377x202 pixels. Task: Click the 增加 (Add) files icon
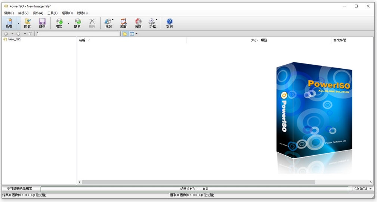(x=59, y=23)
